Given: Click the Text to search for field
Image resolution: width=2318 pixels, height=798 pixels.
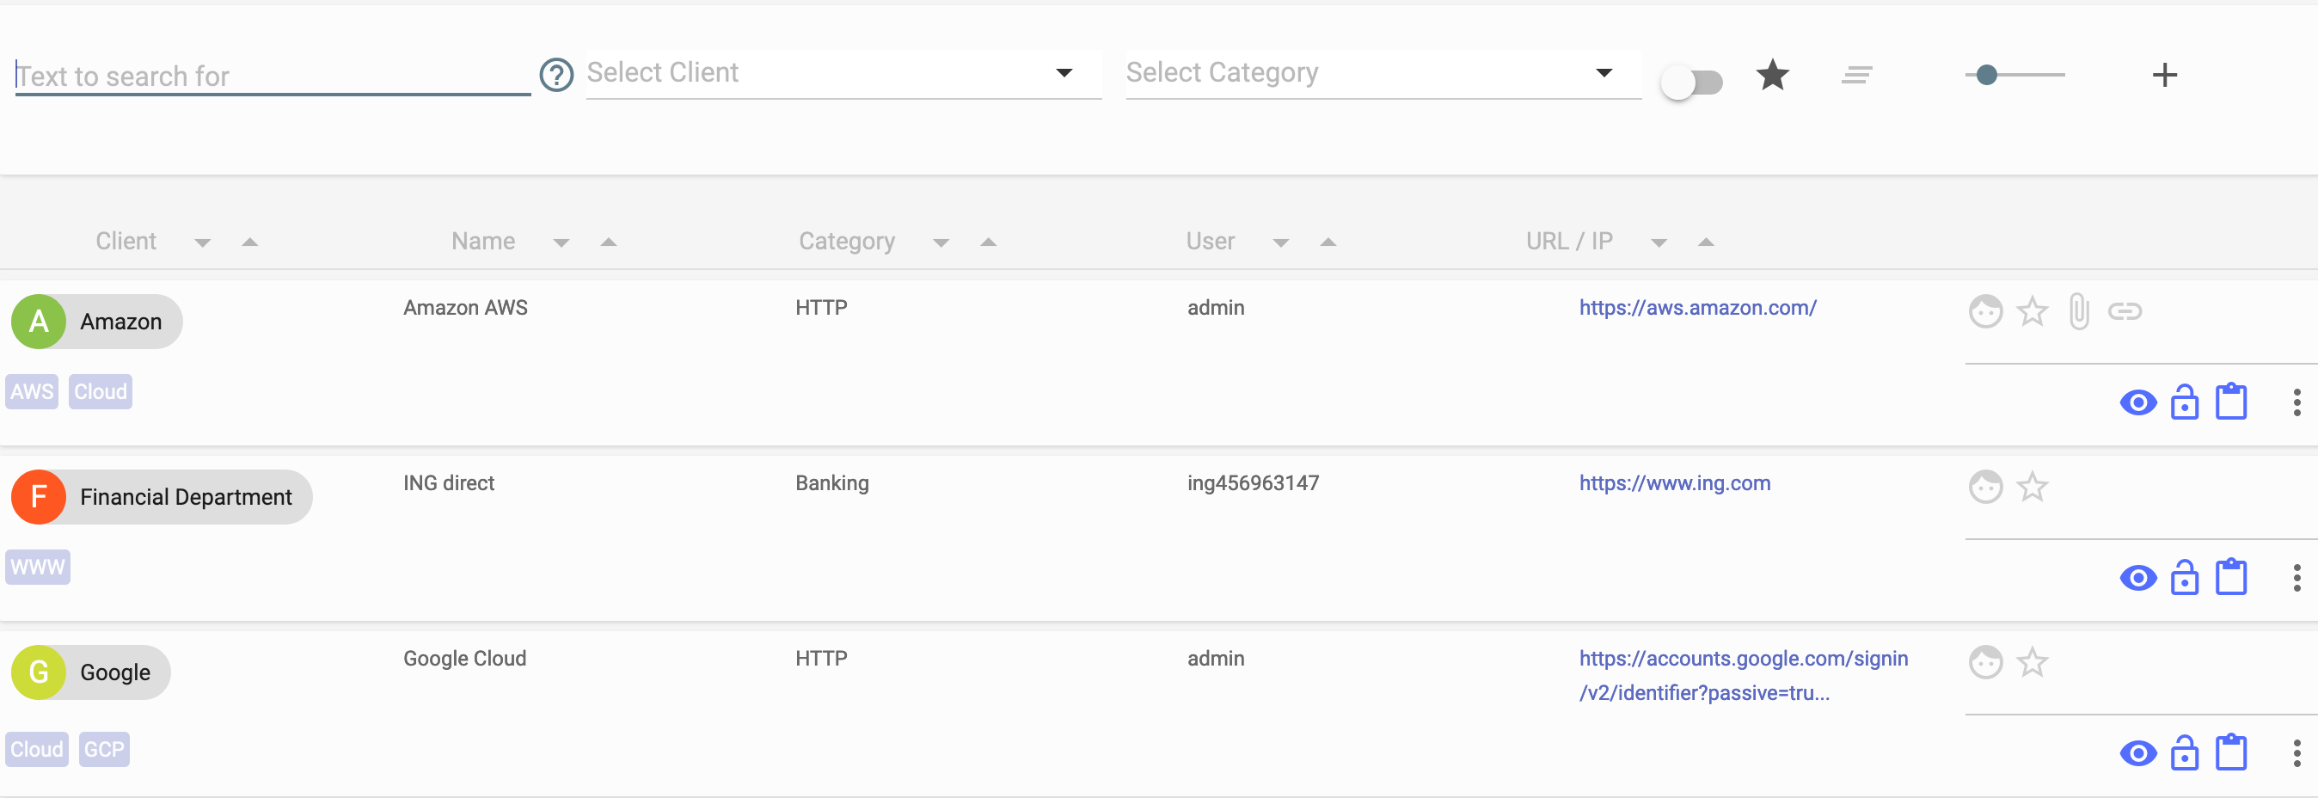Looking at the screenshot, I should 273,76.
